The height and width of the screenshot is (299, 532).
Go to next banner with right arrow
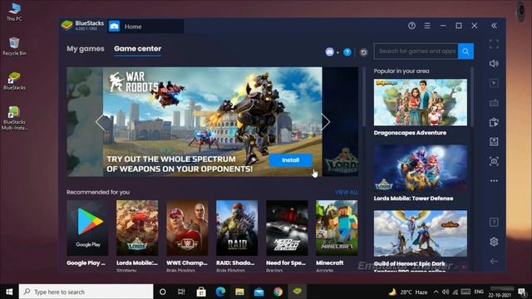coord(325,122)
